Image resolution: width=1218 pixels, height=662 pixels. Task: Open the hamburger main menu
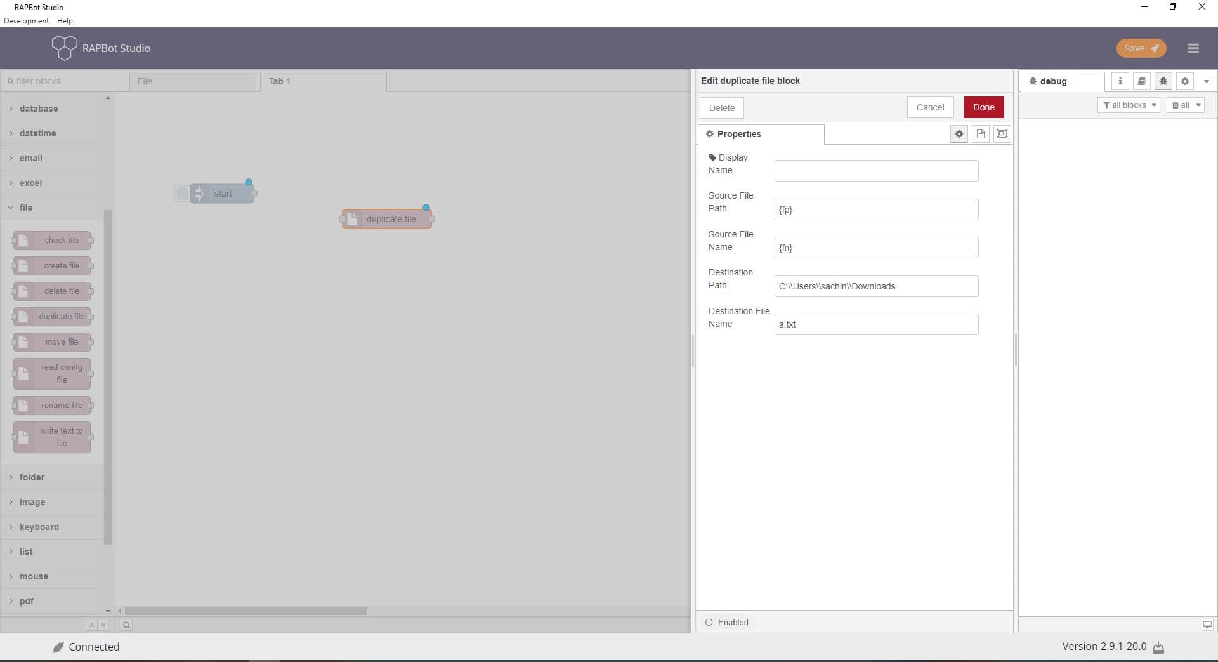(1193, 48)
